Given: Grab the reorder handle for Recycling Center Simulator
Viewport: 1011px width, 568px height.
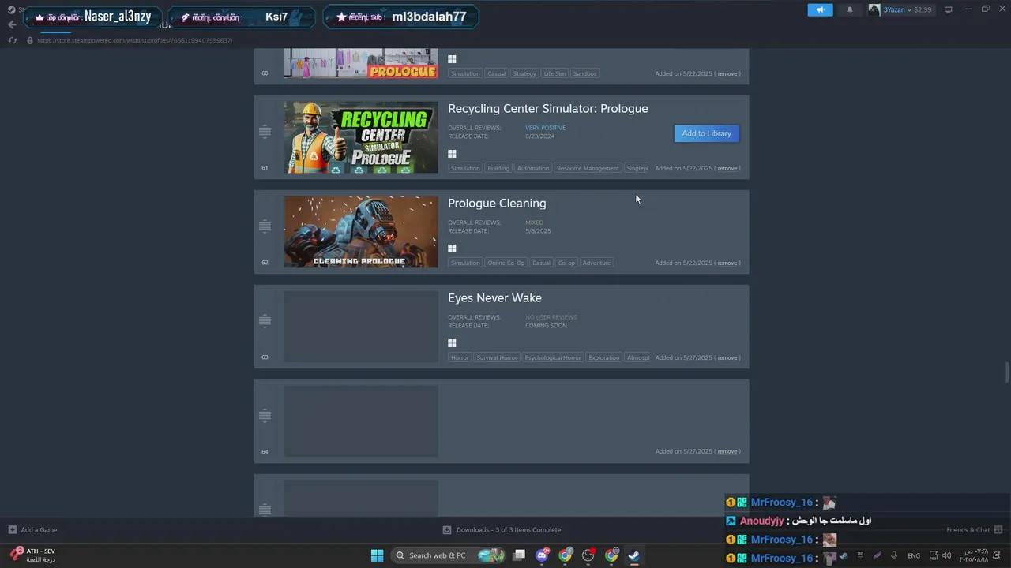Looking at the screenshot, I should [265, 132].
